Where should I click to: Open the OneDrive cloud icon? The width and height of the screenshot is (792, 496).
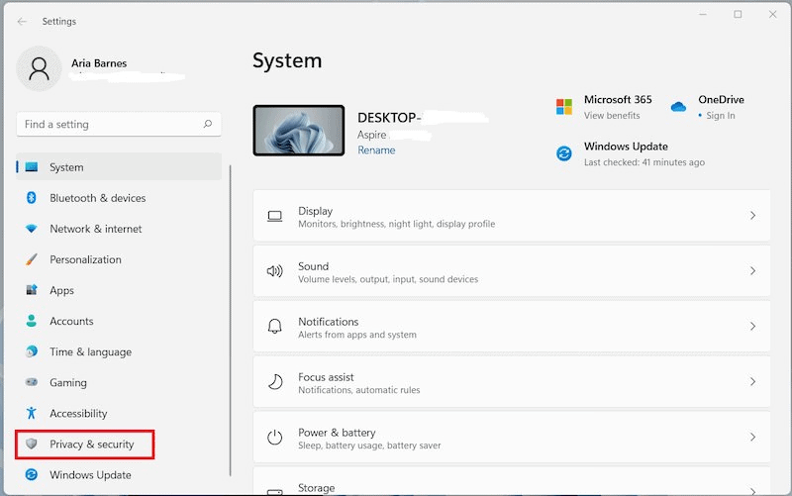click(678, 106)
